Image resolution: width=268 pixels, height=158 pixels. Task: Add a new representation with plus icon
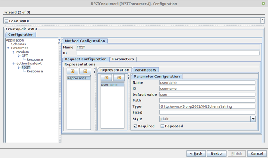pyautogui.click(x=73, y=71)
